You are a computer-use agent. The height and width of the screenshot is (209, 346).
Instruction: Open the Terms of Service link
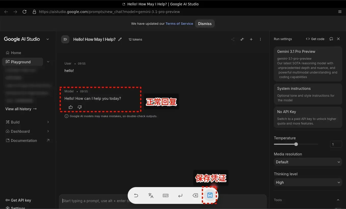pos(179,24)
